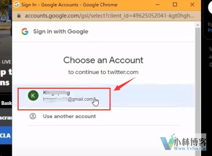Close the Sign In popup window
212x156 pixels.
click(192, 5)
